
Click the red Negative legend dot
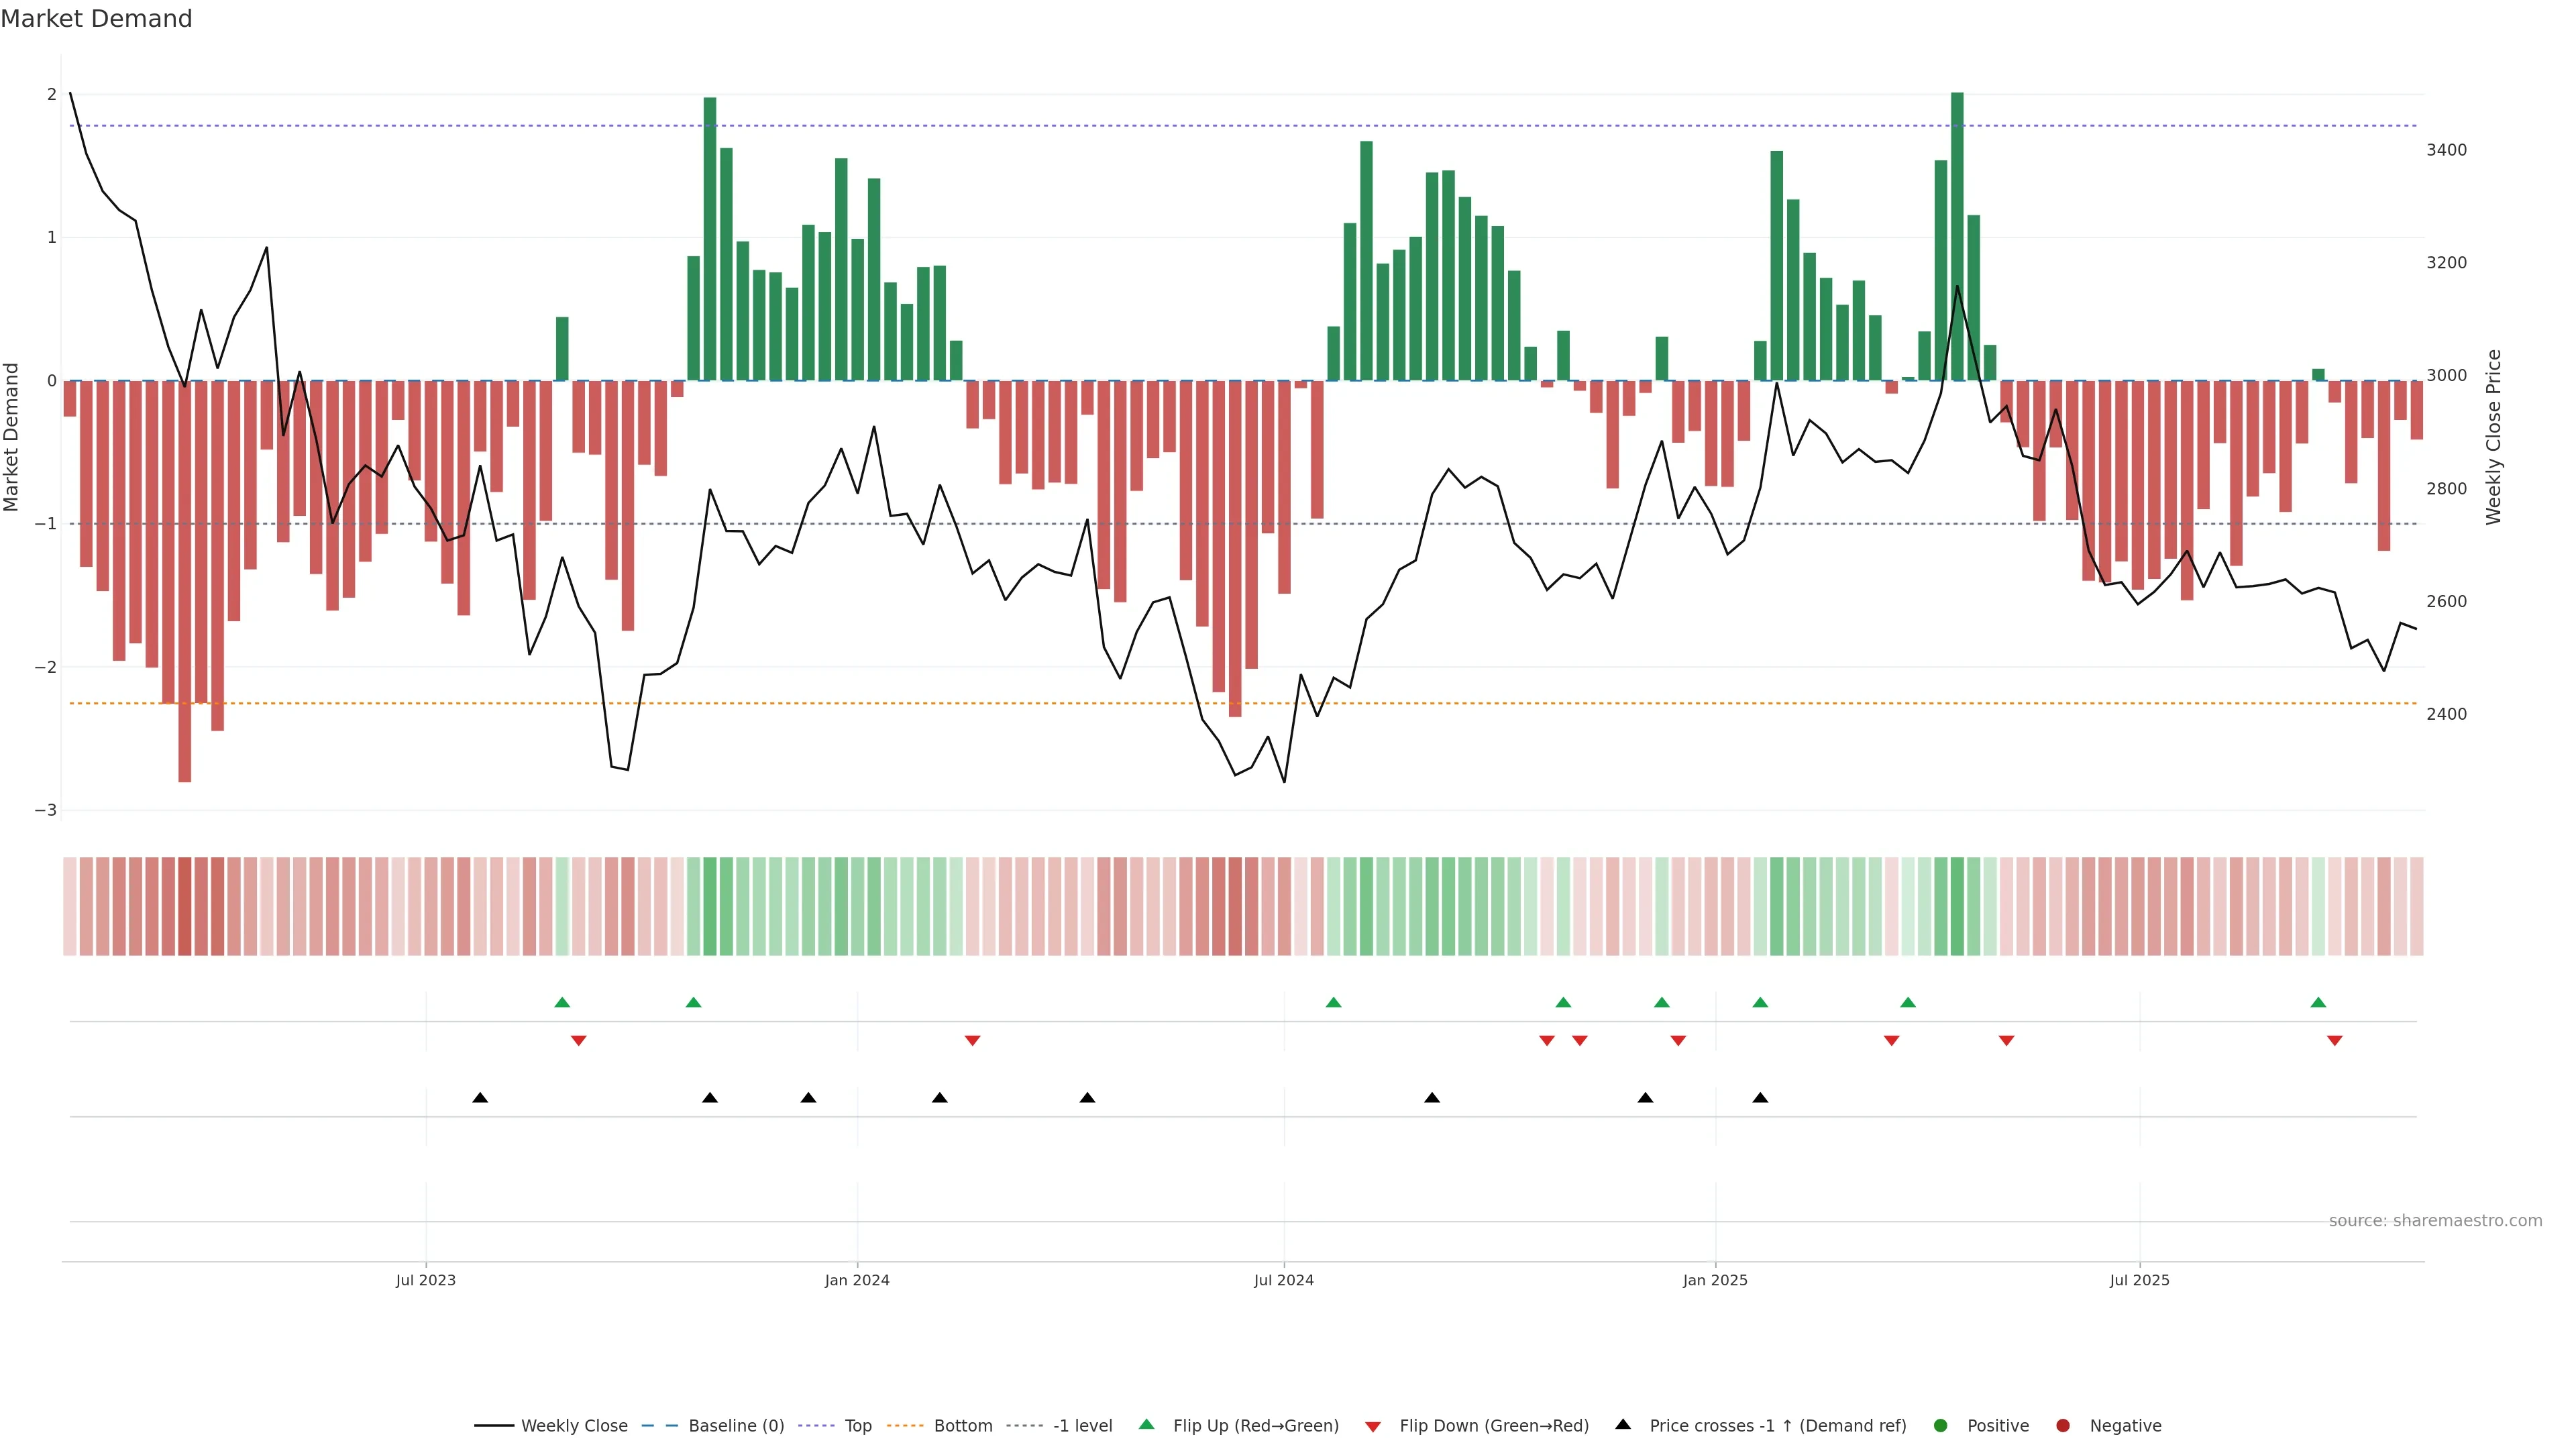[2063, 1426]
